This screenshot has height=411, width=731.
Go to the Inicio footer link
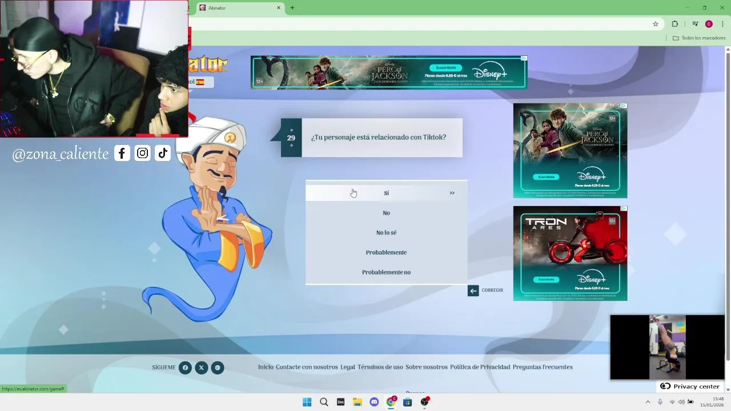pos(266,367)
